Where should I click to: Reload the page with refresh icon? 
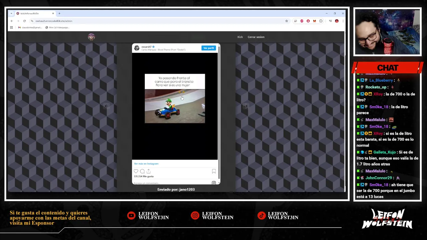(x=24, y=21)
